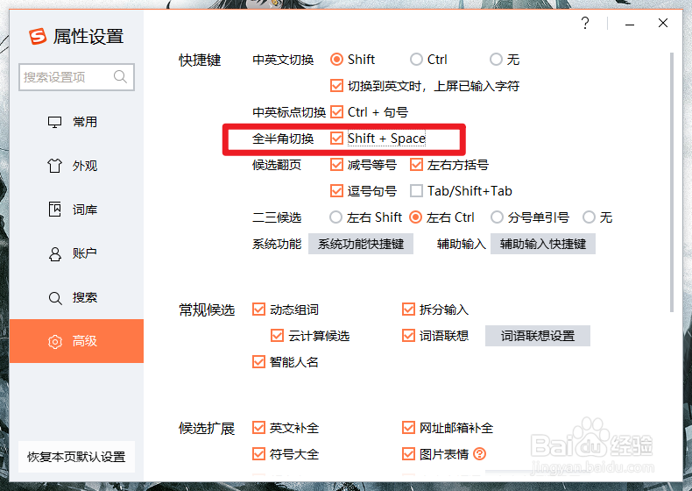Go to the 账户 tab
The height and width of the screenshot is (491, 692).
76,253
